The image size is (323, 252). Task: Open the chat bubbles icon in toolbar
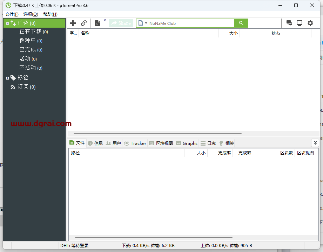[289, 23]
